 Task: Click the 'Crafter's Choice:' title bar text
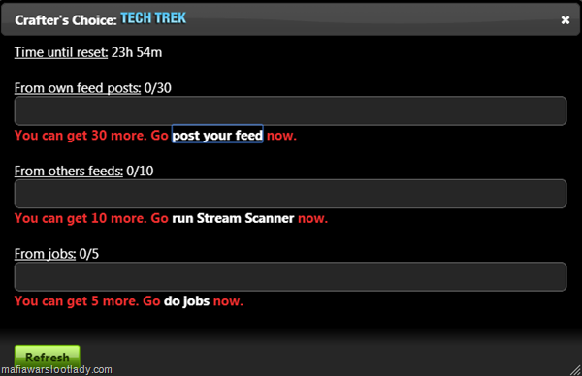[x=66, y=20]
